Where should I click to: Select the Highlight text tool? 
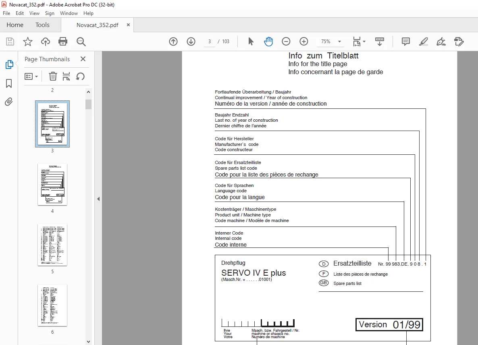coord(424,42)
